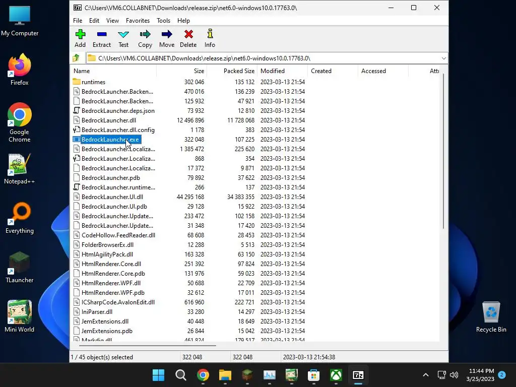Click the Extract toolbar icon
Image resolution: width=516 pixels, height=387 pixels.
pos(102,38)
